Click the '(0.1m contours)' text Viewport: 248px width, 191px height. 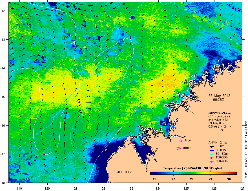[219, 117]
